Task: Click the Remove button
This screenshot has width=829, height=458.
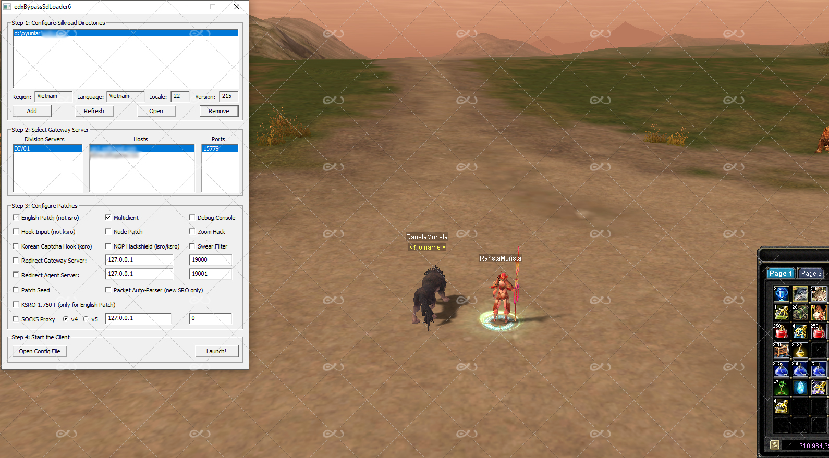Action: pyautogui.click(x=219, y=111)
